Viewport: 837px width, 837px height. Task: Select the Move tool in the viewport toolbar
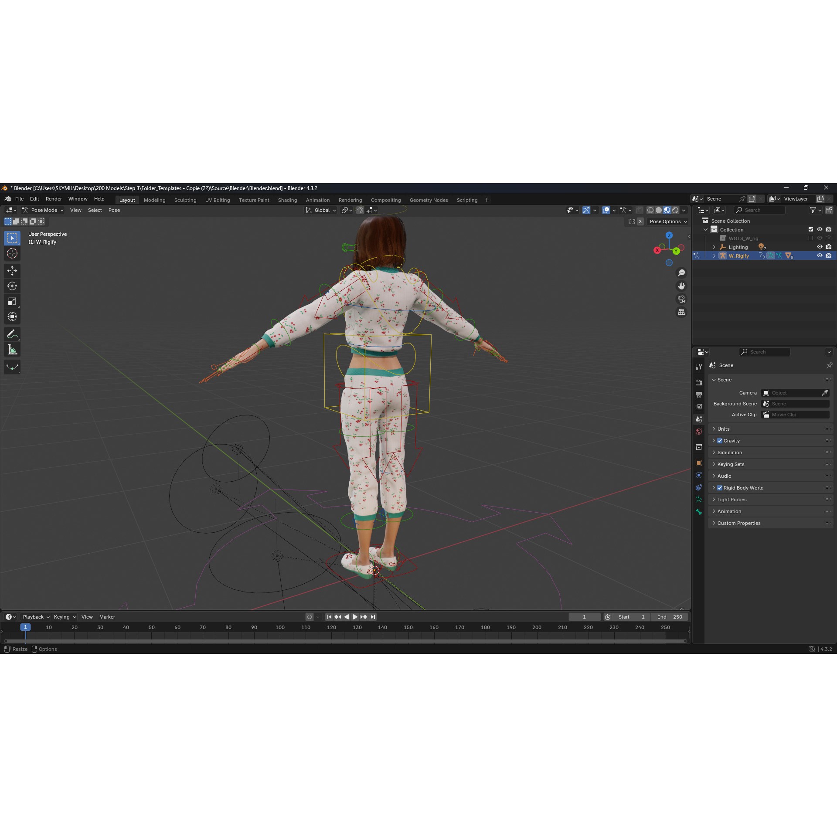click(12, 271)
